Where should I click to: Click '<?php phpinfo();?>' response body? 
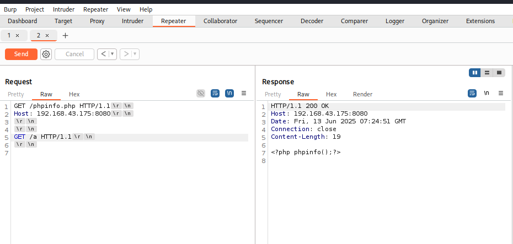(x=306, y=152)
